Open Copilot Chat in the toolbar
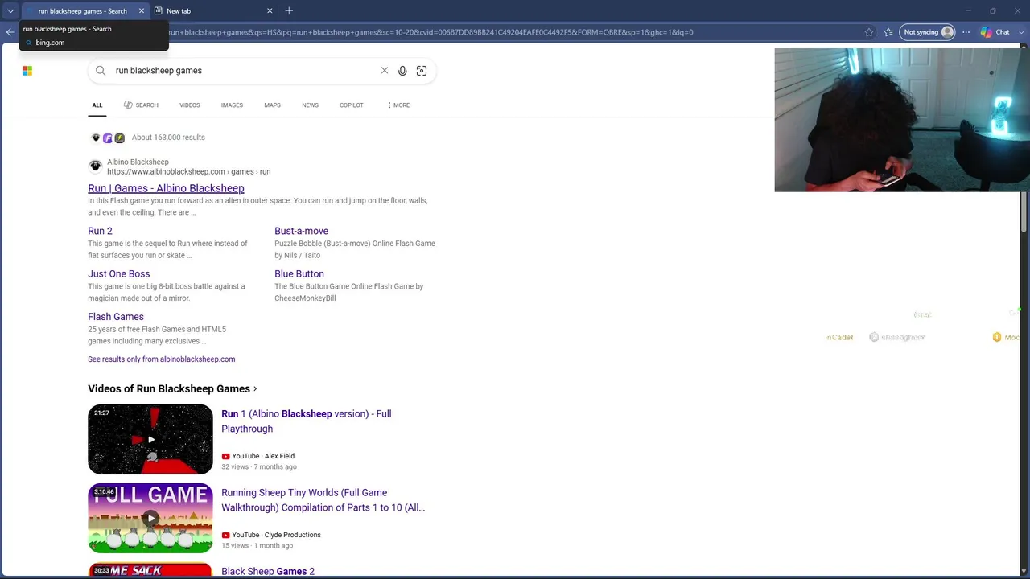This screenshot has height=579, width=1030. (995, 32)
